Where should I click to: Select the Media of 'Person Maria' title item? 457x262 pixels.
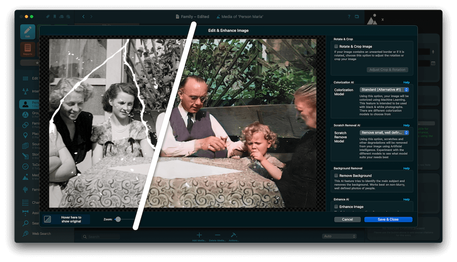[x=240, y=17]
